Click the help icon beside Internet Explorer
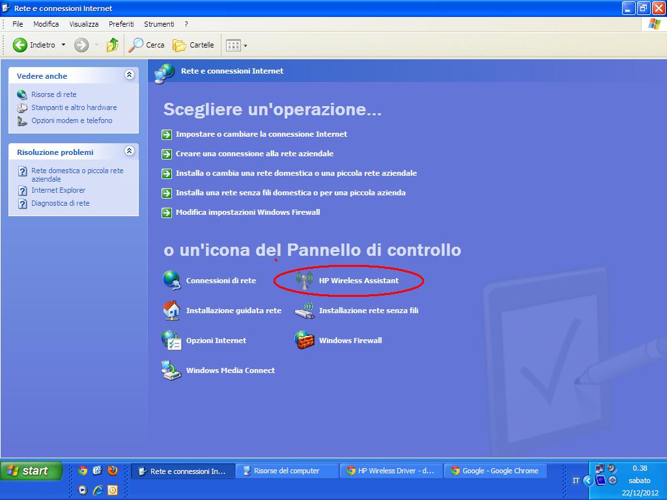The height and width of the screenshot is (500, 667). 22,191
